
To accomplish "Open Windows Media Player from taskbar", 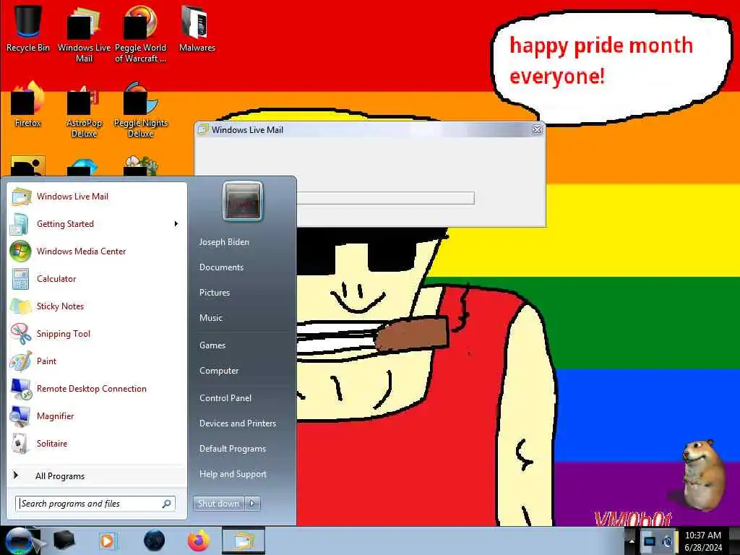I will pos(108,541).
